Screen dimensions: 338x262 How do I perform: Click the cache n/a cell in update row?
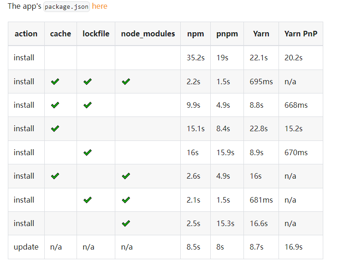coord(56,247)
